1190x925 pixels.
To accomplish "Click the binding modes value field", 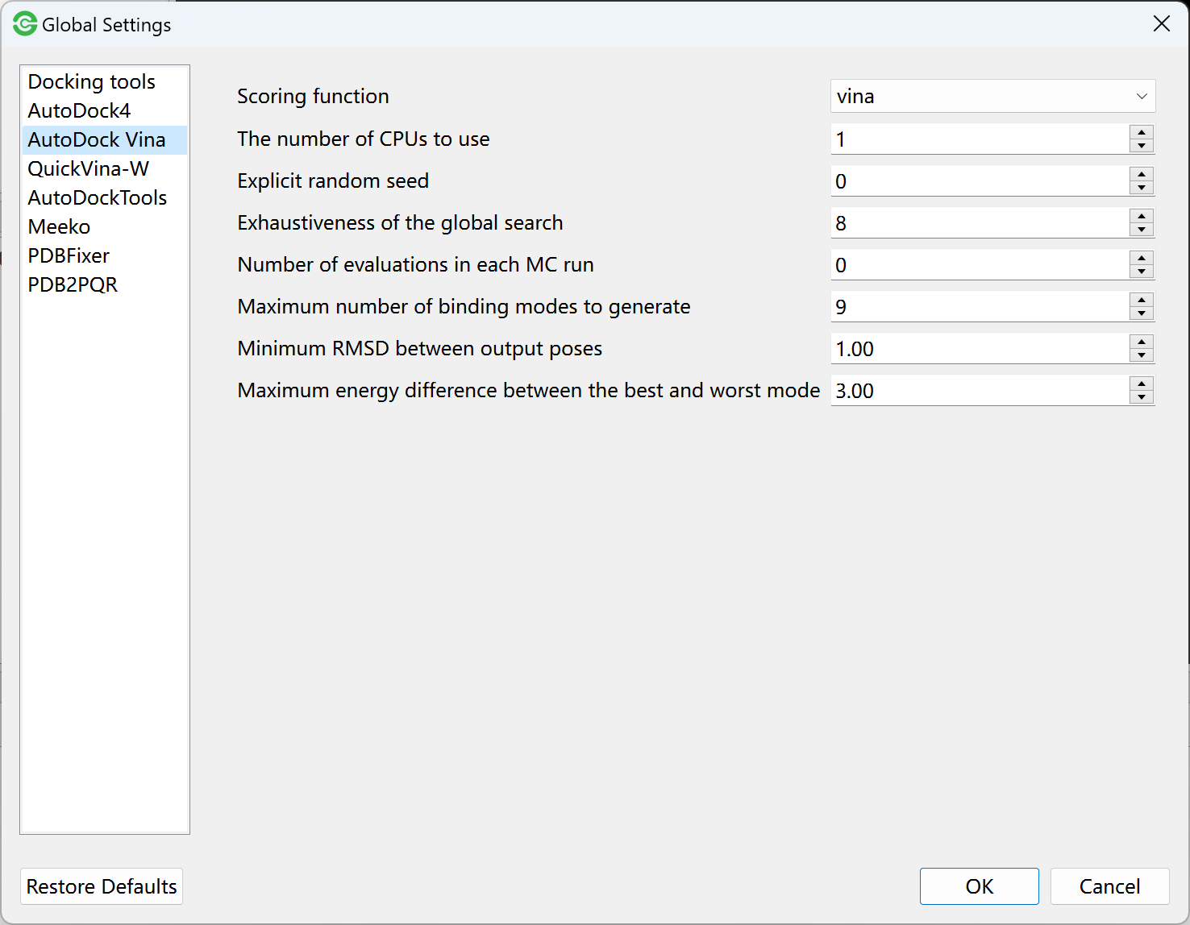I will pyautogui.click(x=980, y=307).
